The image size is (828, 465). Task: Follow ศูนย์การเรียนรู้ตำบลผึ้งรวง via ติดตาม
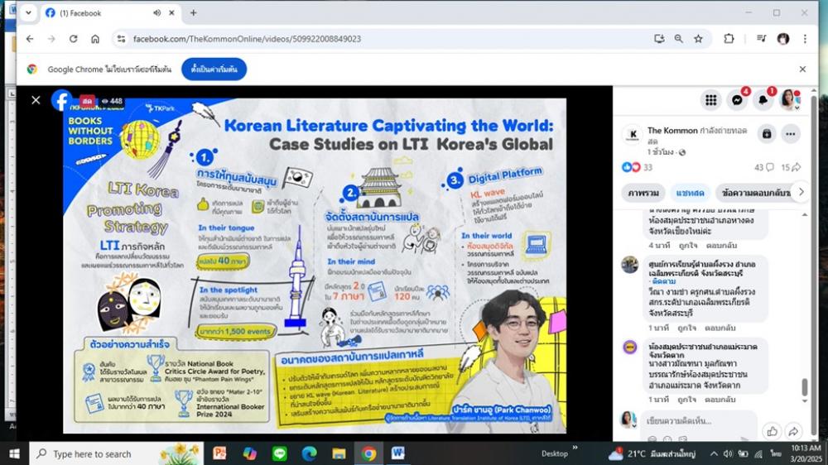[664, 282]
